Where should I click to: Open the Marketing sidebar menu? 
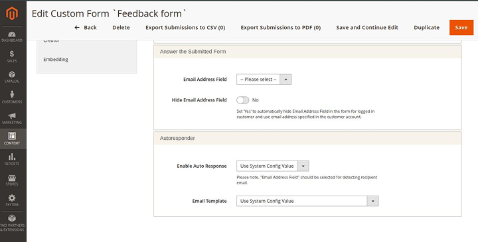coord(12,118)
